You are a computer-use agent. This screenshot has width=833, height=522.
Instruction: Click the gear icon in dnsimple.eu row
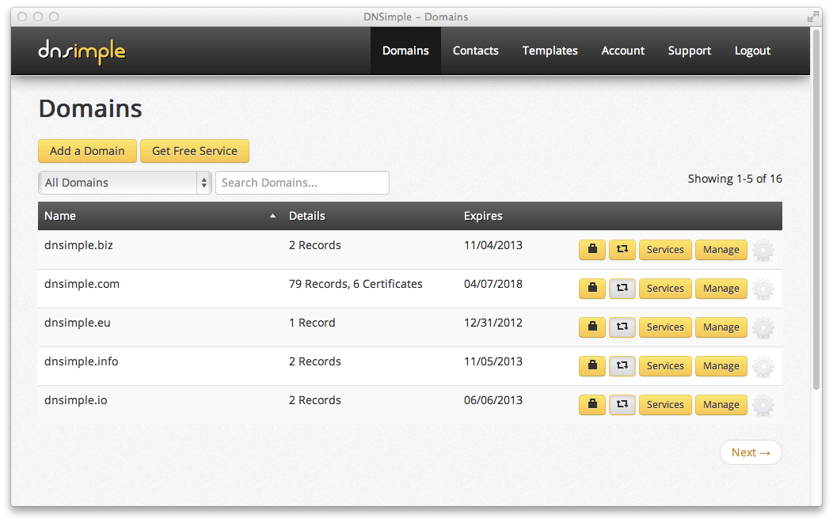click(763, 327)
